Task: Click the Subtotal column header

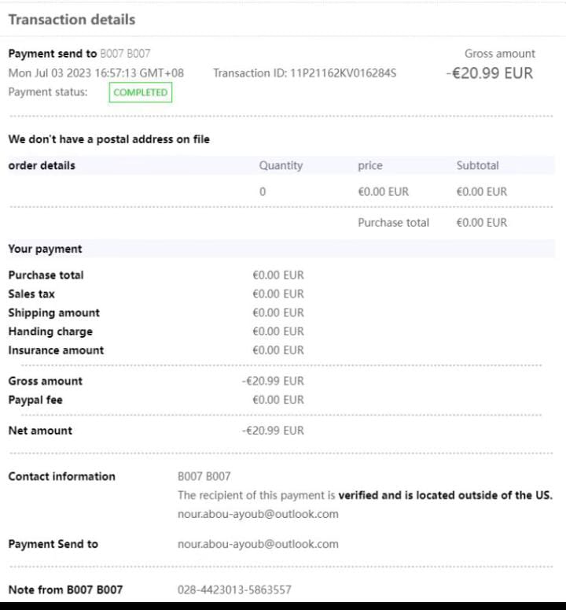Action: (x=477, y=165)
